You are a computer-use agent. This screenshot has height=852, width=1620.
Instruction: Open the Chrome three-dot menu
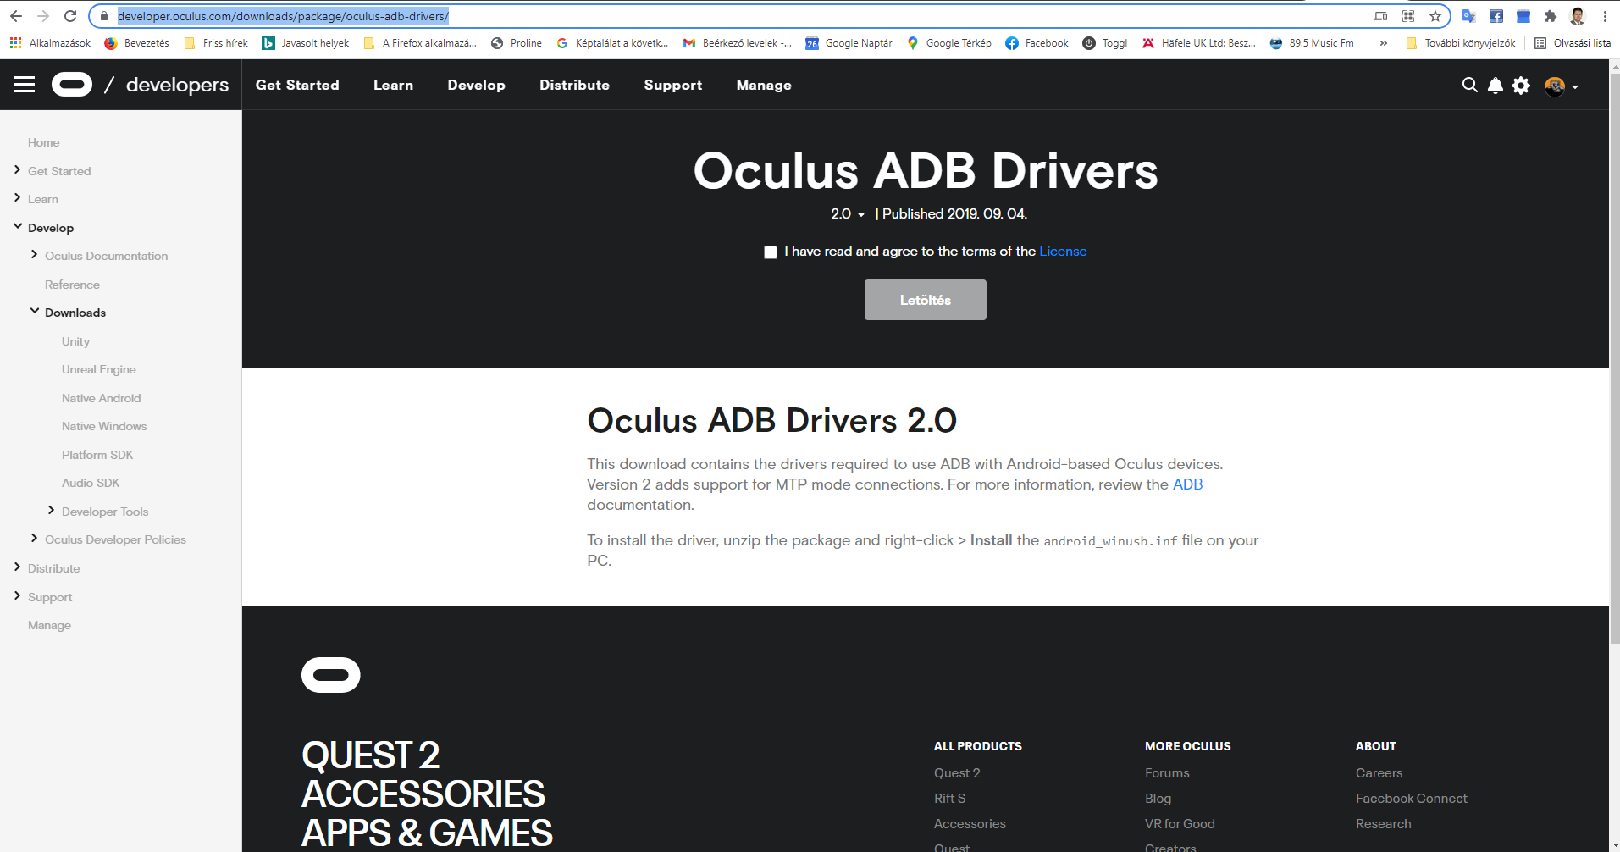point(1604,16)
